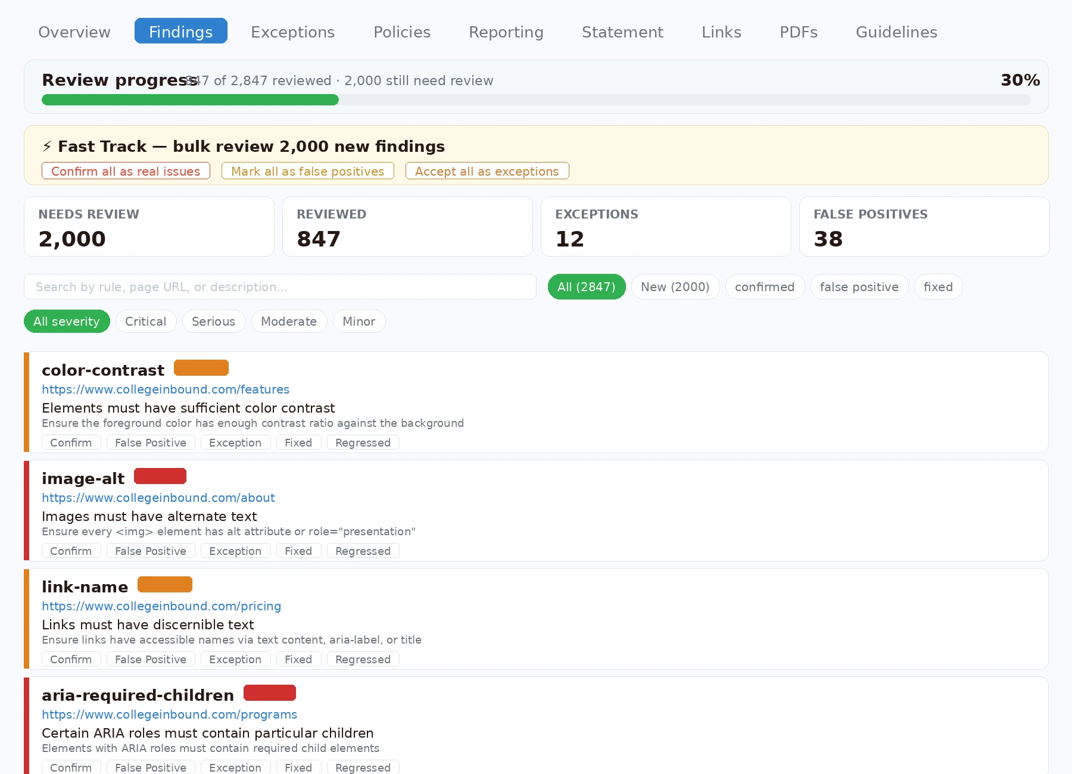Select the Moderate severity filter
This screenshot has width=1072, height=774.
coord(288,322)
